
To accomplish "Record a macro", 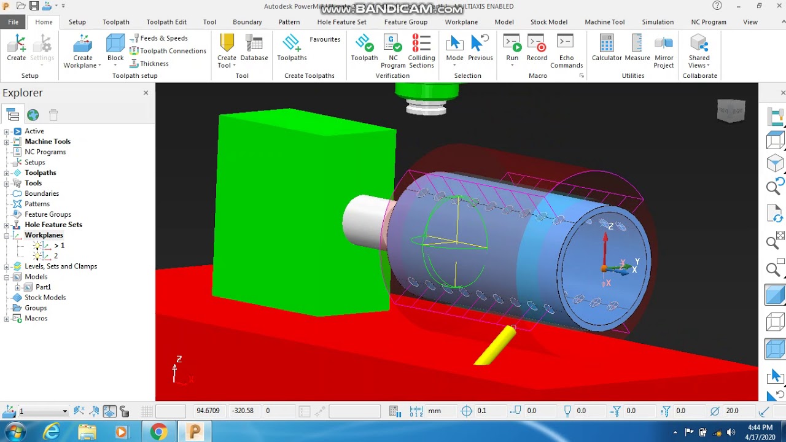I will [537, 48].
